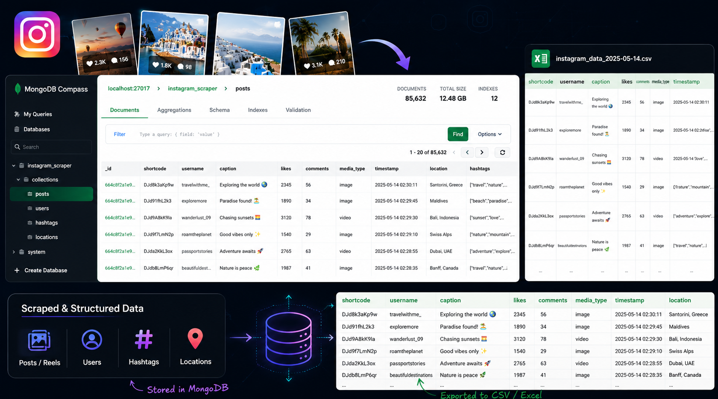Click the caption header in the CSV window
This screenshot has width=718, height=399.
click(x=601, y=82)
